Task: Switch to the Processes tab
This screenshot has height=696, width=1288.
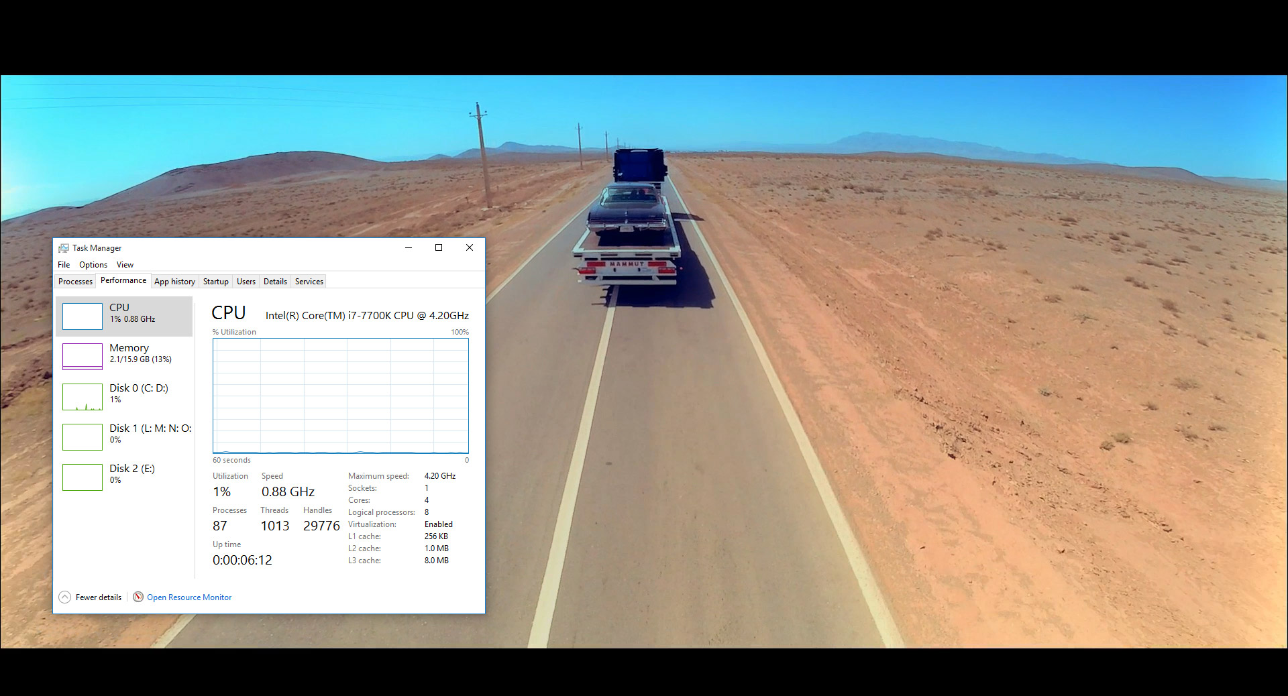Action: pos(75,282)
